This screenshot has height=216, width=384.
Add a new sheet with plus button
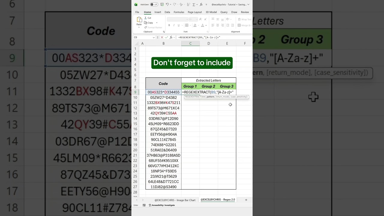(x=246, y=200)
